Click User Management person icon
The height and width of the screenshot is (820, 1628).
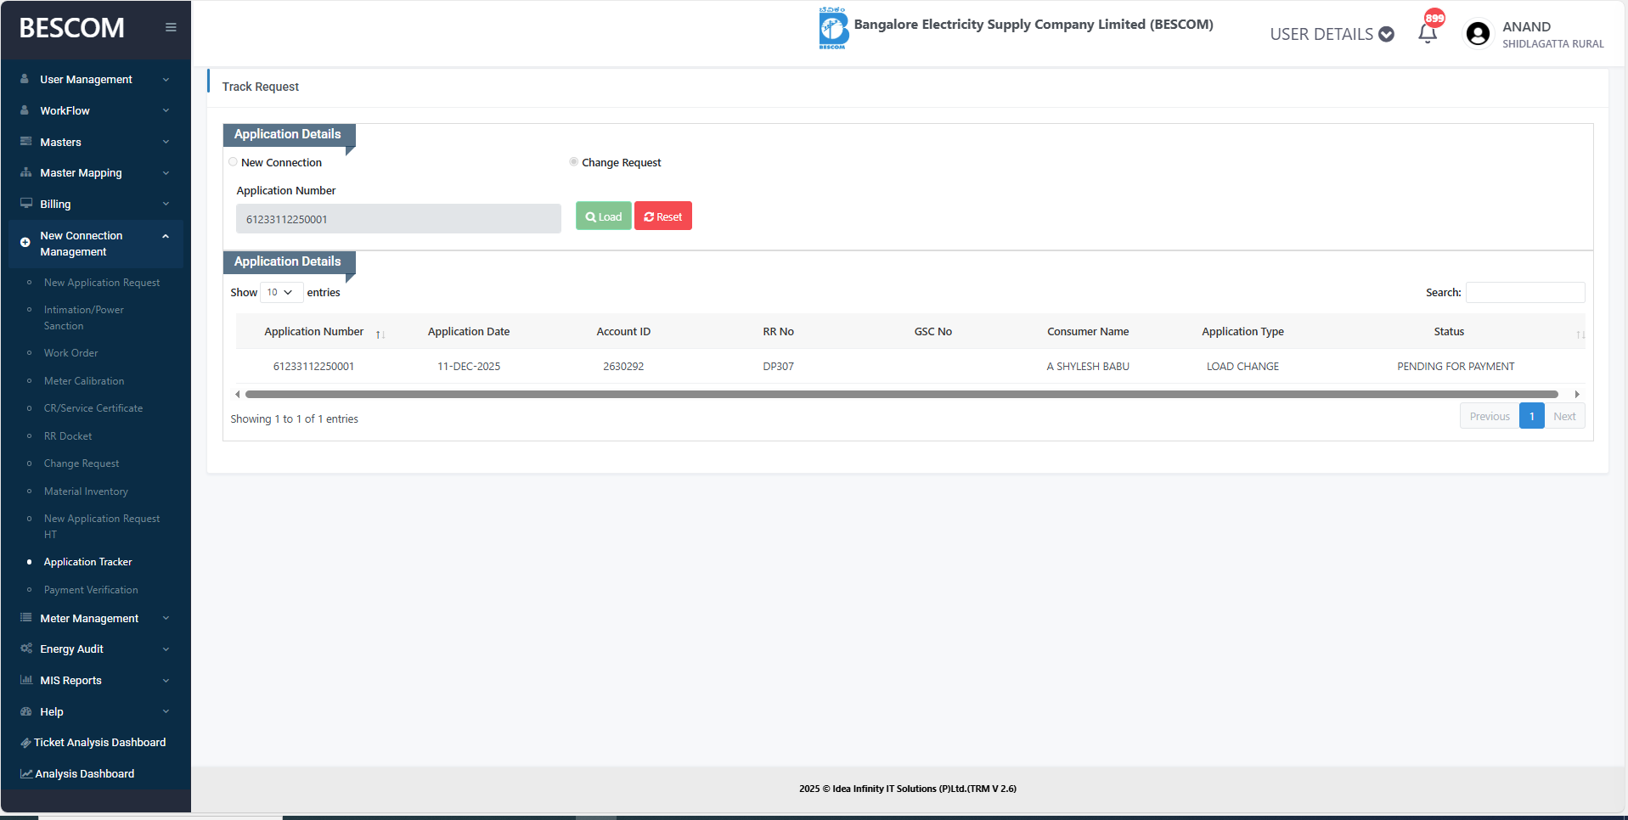(25, 79)
